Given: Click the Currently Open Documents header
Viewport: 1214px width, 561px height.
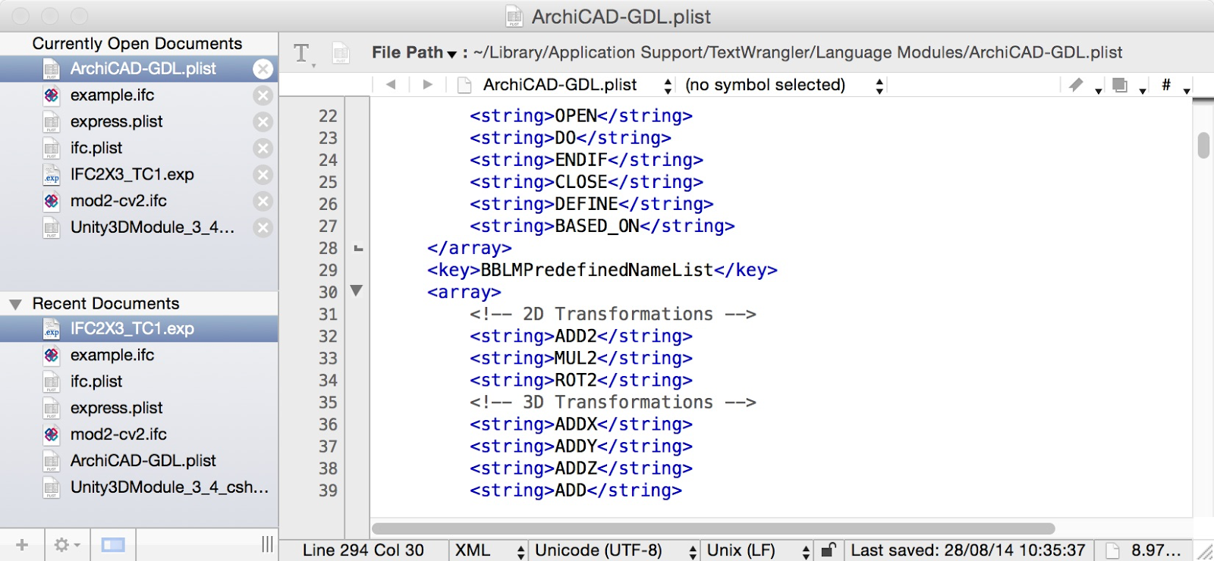Looking at the screenshot, I should [x=137, y=44].
